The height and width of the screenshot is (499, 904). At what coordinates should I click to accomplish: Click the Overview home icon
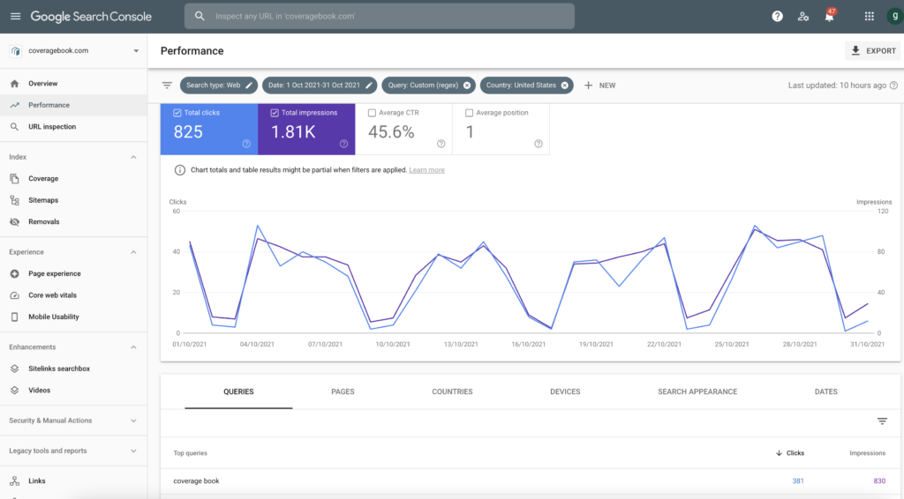coord(14,84)
